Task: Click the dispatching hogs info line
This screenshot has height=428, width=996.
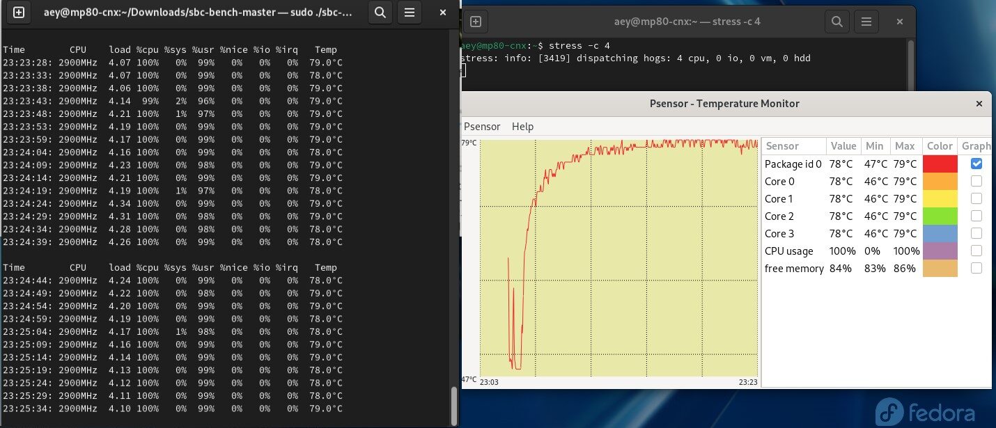Action: click(x=635, y=58)
